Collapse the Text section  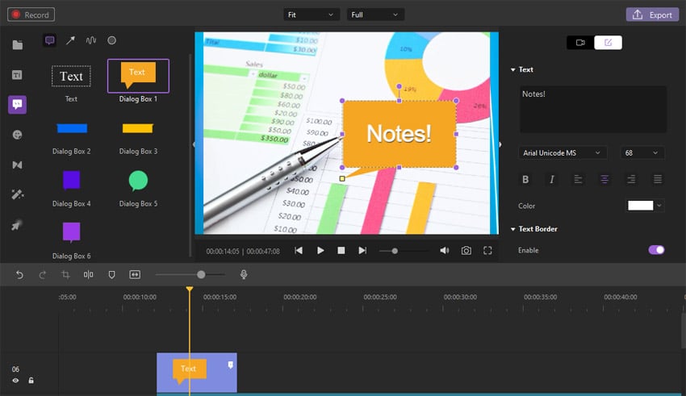513,69
